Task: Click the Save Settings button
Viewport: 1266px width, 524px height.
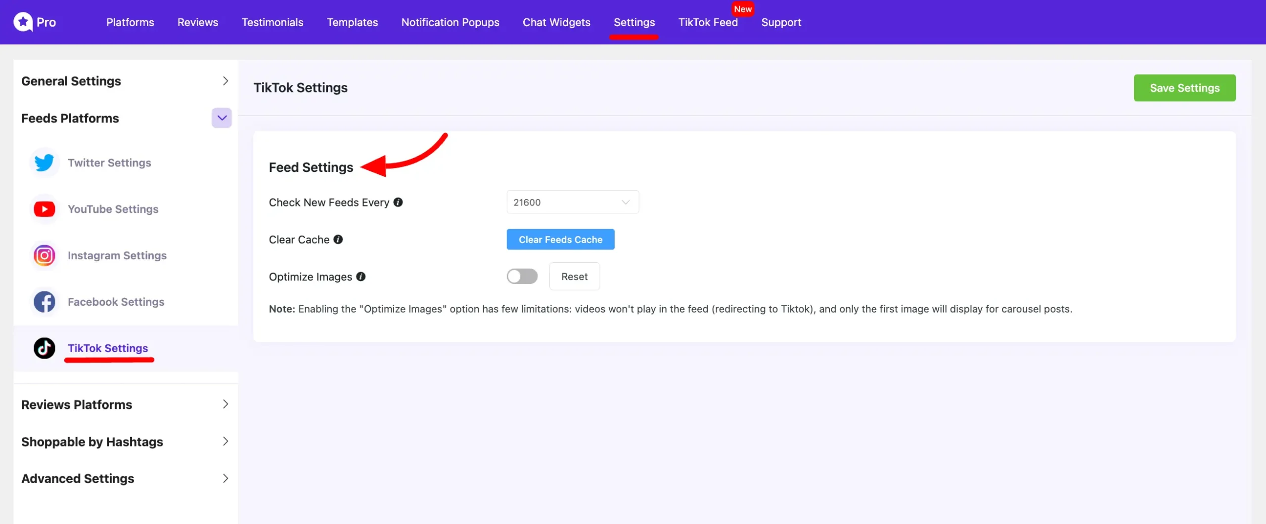Action: (1184, 88)
